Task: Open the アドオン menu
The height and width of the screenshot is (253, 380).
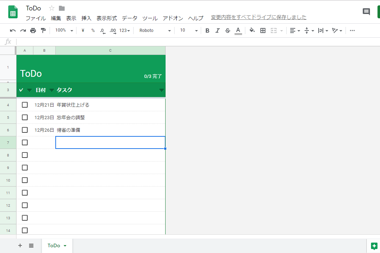Action: pos(173,18)
